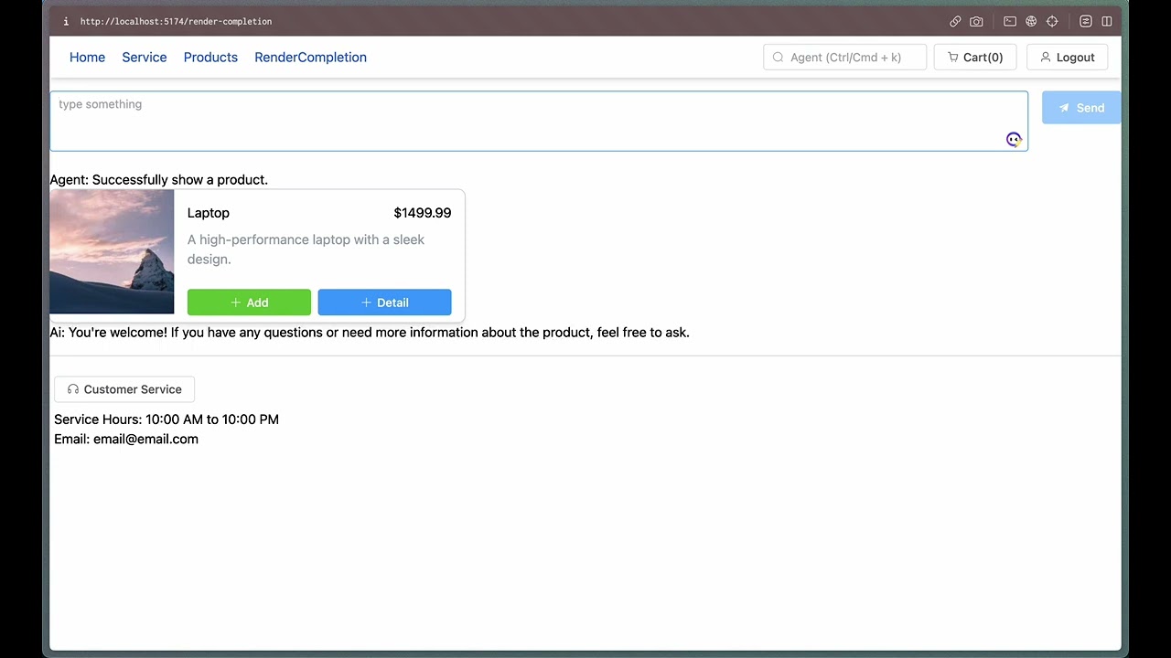Image resolution: width=1171 pixels, height=658 pixels.
Task: Add the Laptop to the cart
Action: pyautogui.click(x=249, y=302)
